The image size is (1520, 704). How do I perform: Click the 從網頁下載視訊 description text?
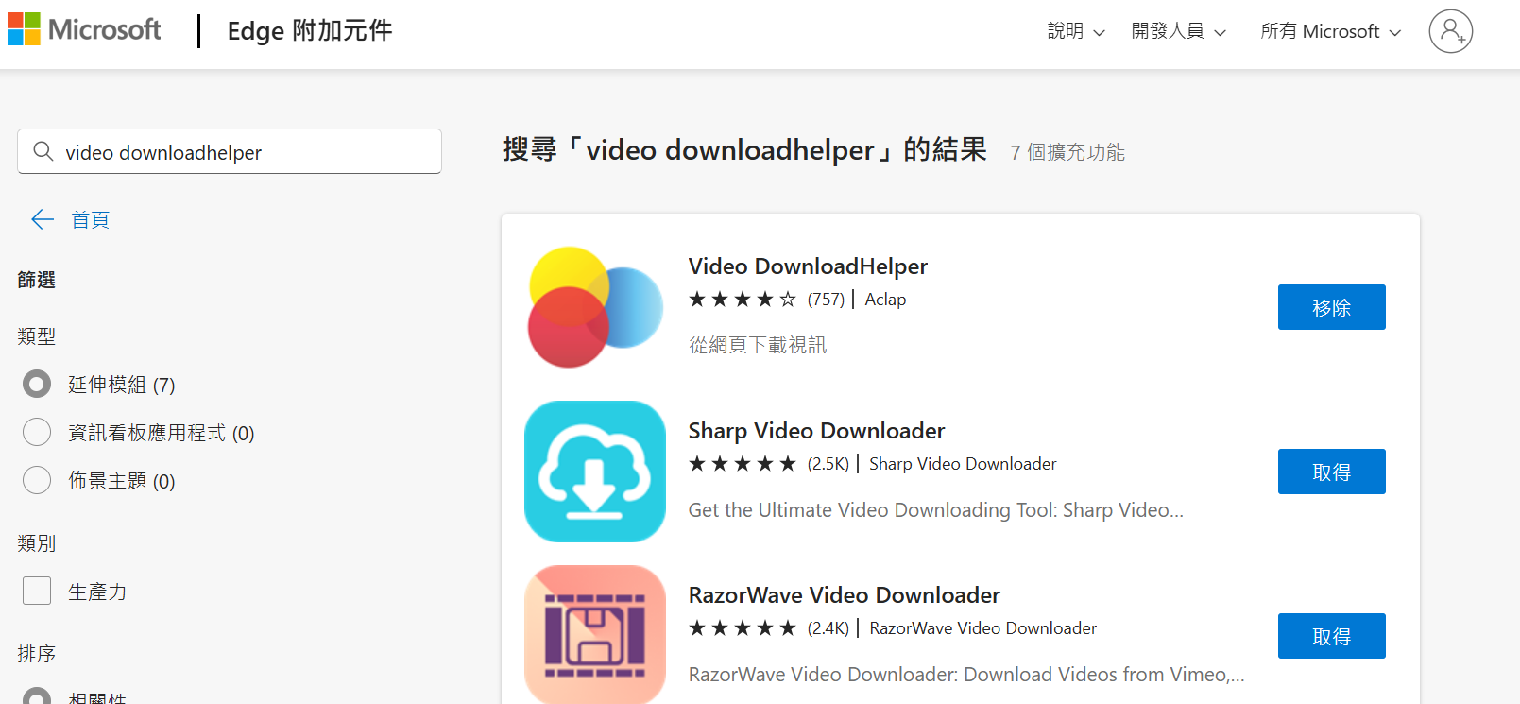click(x=758, y=345)
